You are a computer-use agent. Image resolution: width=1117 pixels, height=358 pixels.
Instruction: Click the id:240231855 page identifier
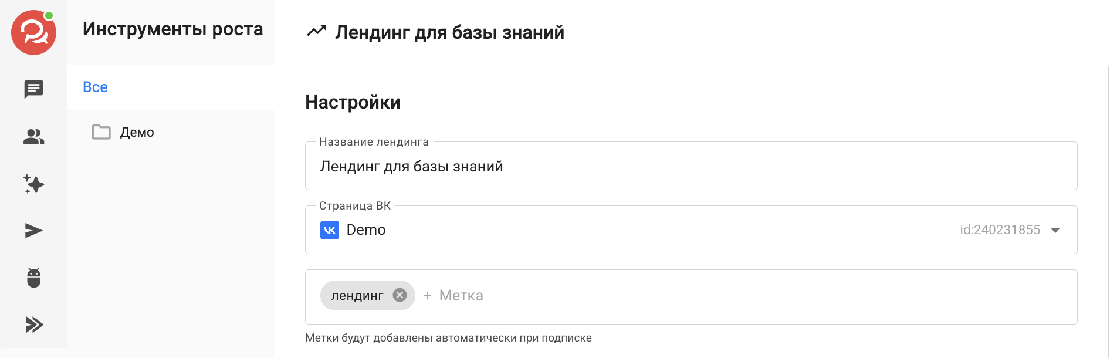click(1000, 230)
